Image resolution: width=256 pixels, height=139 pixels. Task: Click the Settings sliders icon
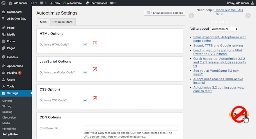3,93
